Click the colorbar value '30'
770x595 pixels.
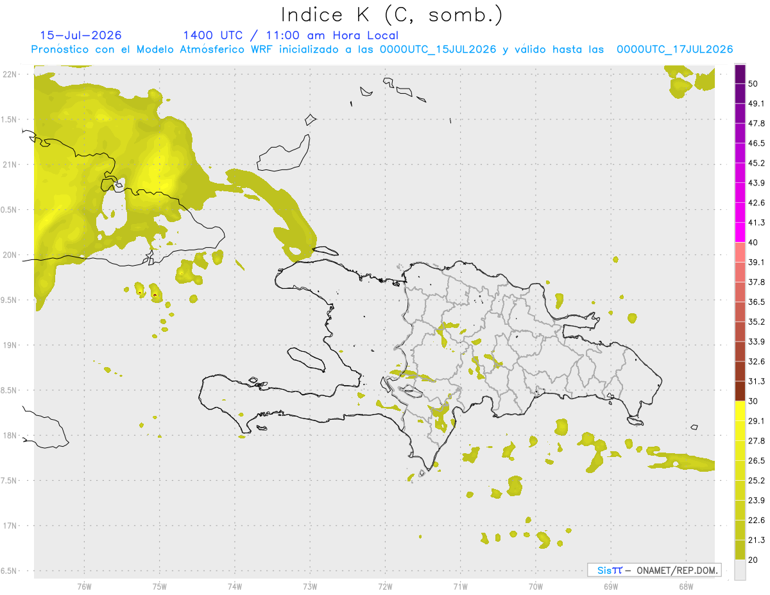753,401
